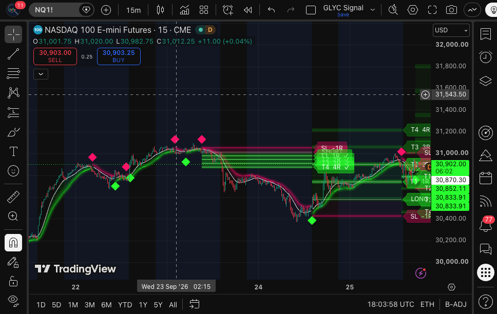Expand the GLYC Signal layout dropdown
497x314 pixels.
373,10
